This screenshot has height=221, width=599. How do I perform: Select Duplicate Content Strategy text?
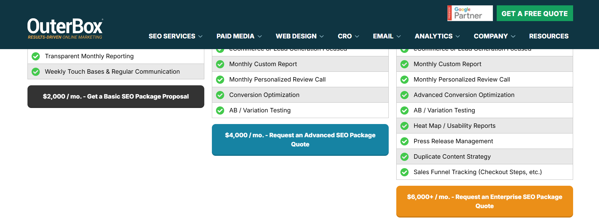click(x=452, y=156)
